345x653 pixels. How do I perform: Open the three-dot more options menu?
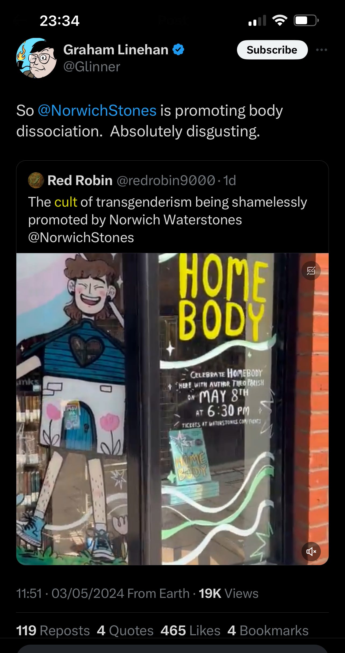point(321,50)
